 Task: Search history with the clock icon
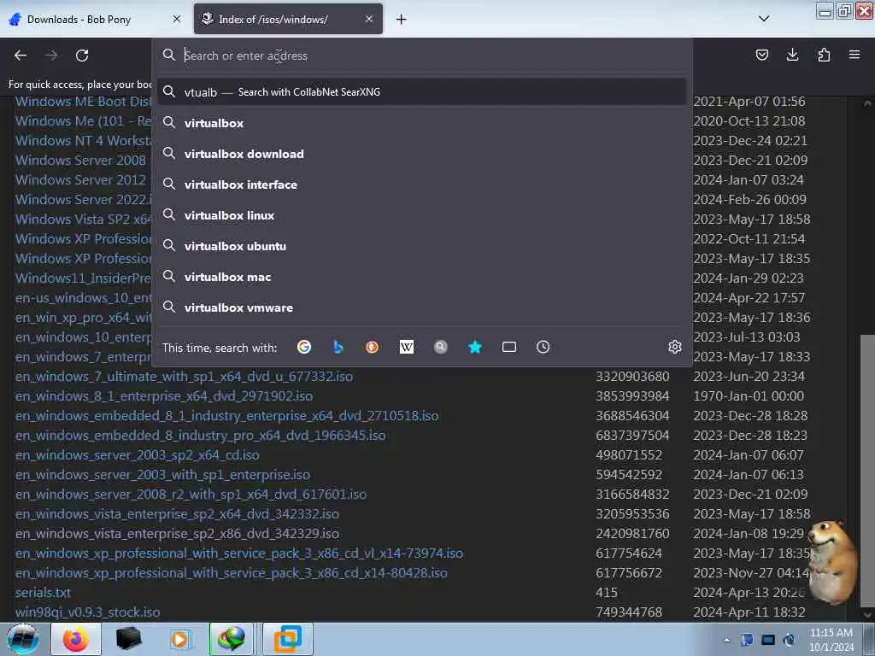(543, 347)
